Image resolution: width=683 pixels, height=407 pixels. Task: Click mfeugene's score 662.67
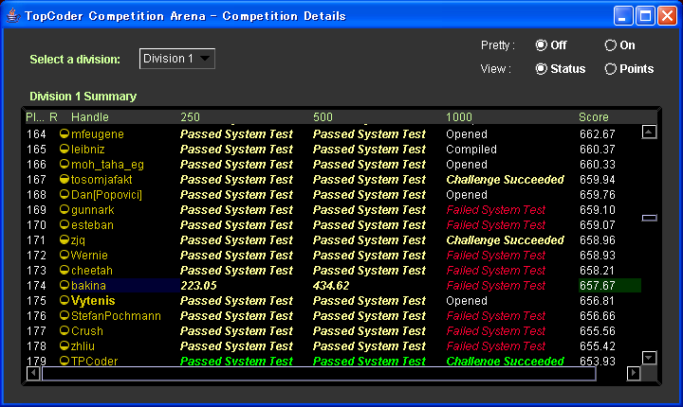[598, 133]
